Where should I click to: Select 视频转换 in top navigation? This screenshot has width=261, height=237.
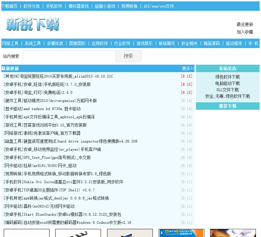click(129, 6)
